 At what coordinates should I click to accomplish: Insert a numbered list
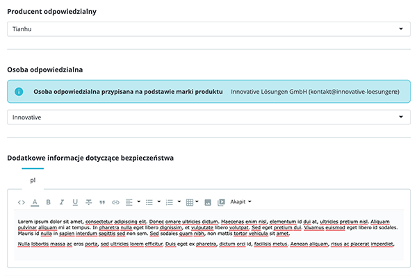click(170, 202)
